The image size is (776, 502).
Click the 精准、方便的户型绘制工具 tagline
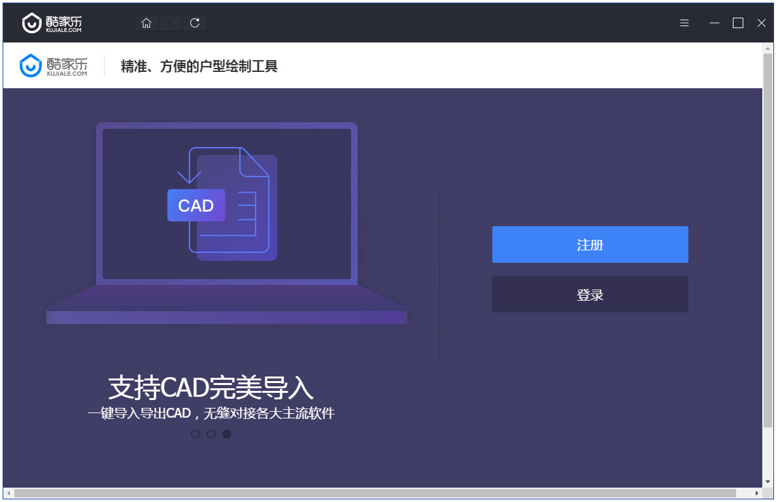pyautogui.click(x=199, y=66)
